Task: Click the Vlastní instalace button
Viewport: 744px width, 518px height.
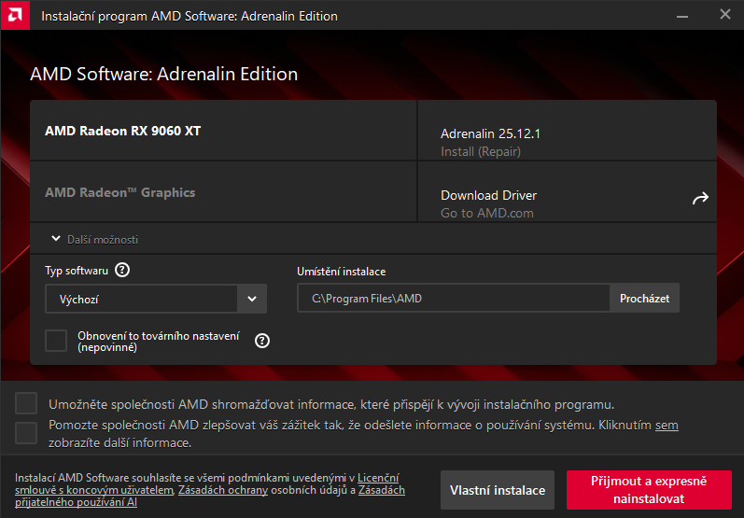Action: 498,490
